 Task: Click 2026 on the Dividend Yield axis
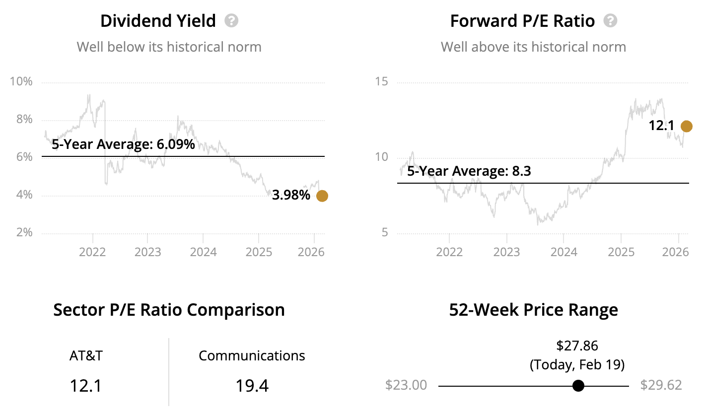click(x=311, y=252)
